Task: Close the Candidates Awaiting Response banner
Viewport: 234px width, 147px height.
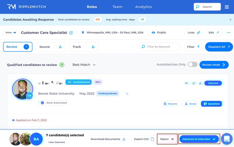Action: (230, 20)
